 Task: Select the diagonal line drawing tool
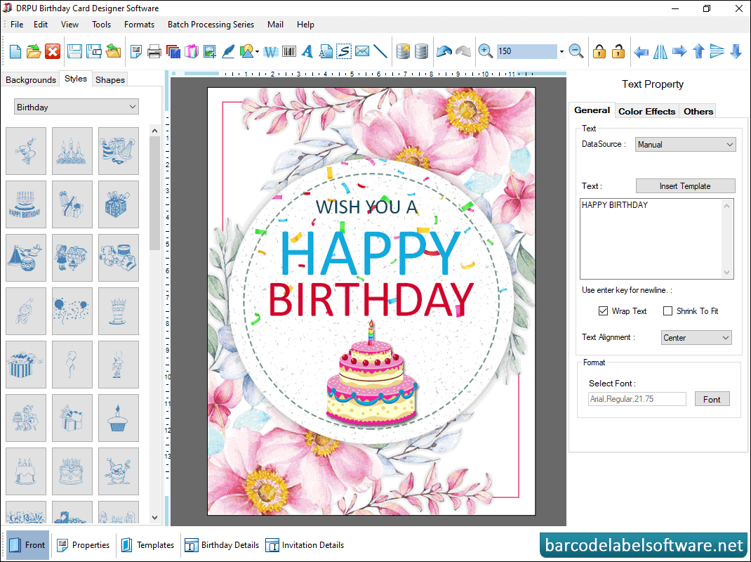[x=380, y=51]
